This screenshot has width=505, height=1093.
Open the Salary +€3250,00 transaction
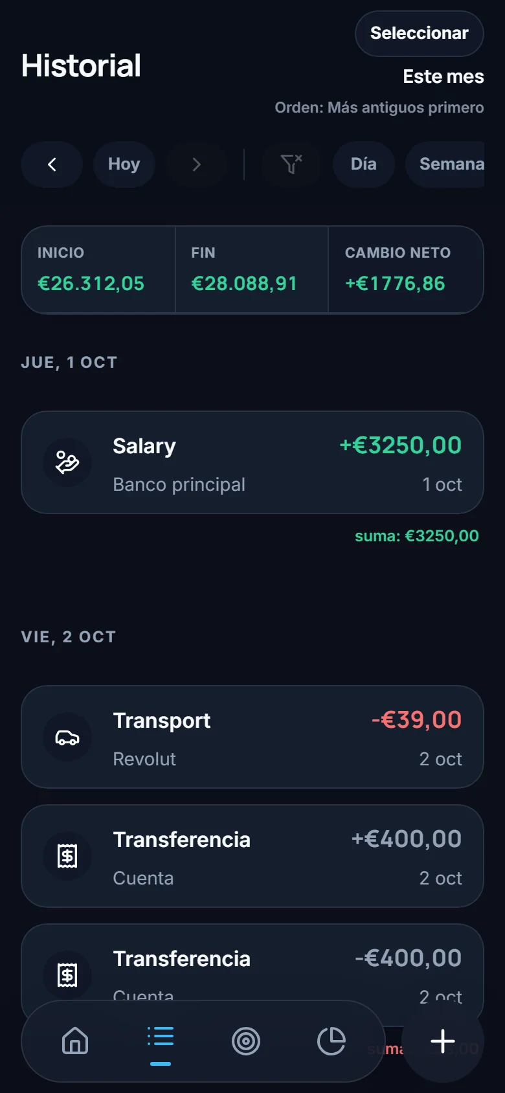(252, 462)
